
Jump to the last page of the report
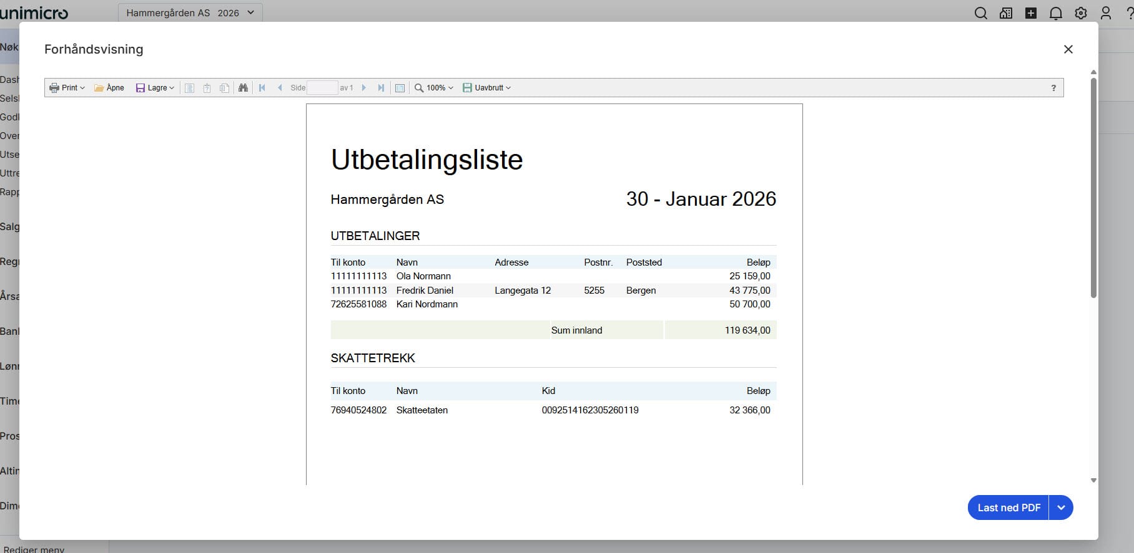click(381, 88)
